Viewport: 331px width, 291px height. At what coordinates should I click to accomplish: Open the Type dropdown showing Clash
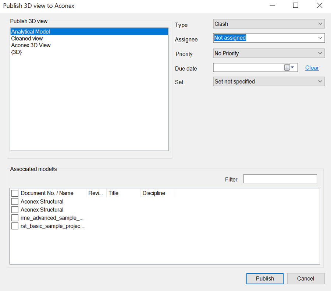tap(269, 24)
